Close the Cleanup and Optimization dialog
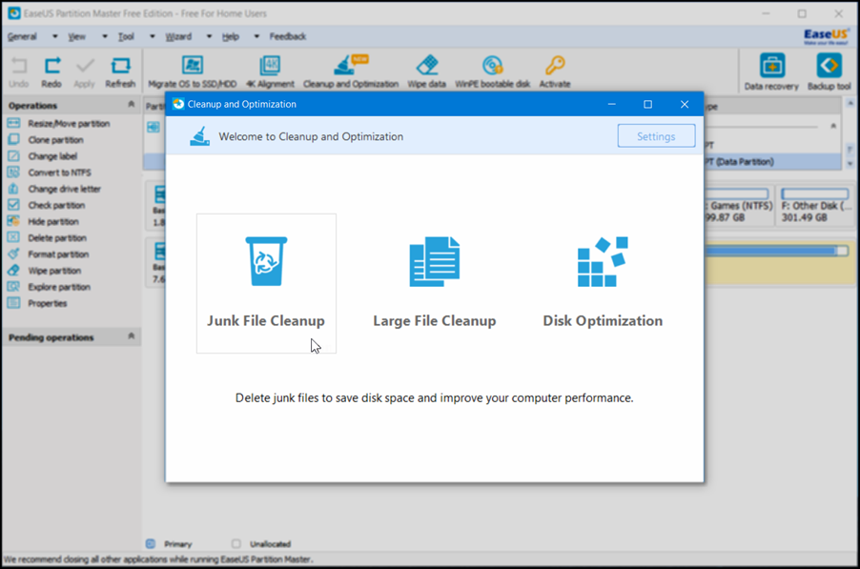Screen dimensions: 860x569 685,104
